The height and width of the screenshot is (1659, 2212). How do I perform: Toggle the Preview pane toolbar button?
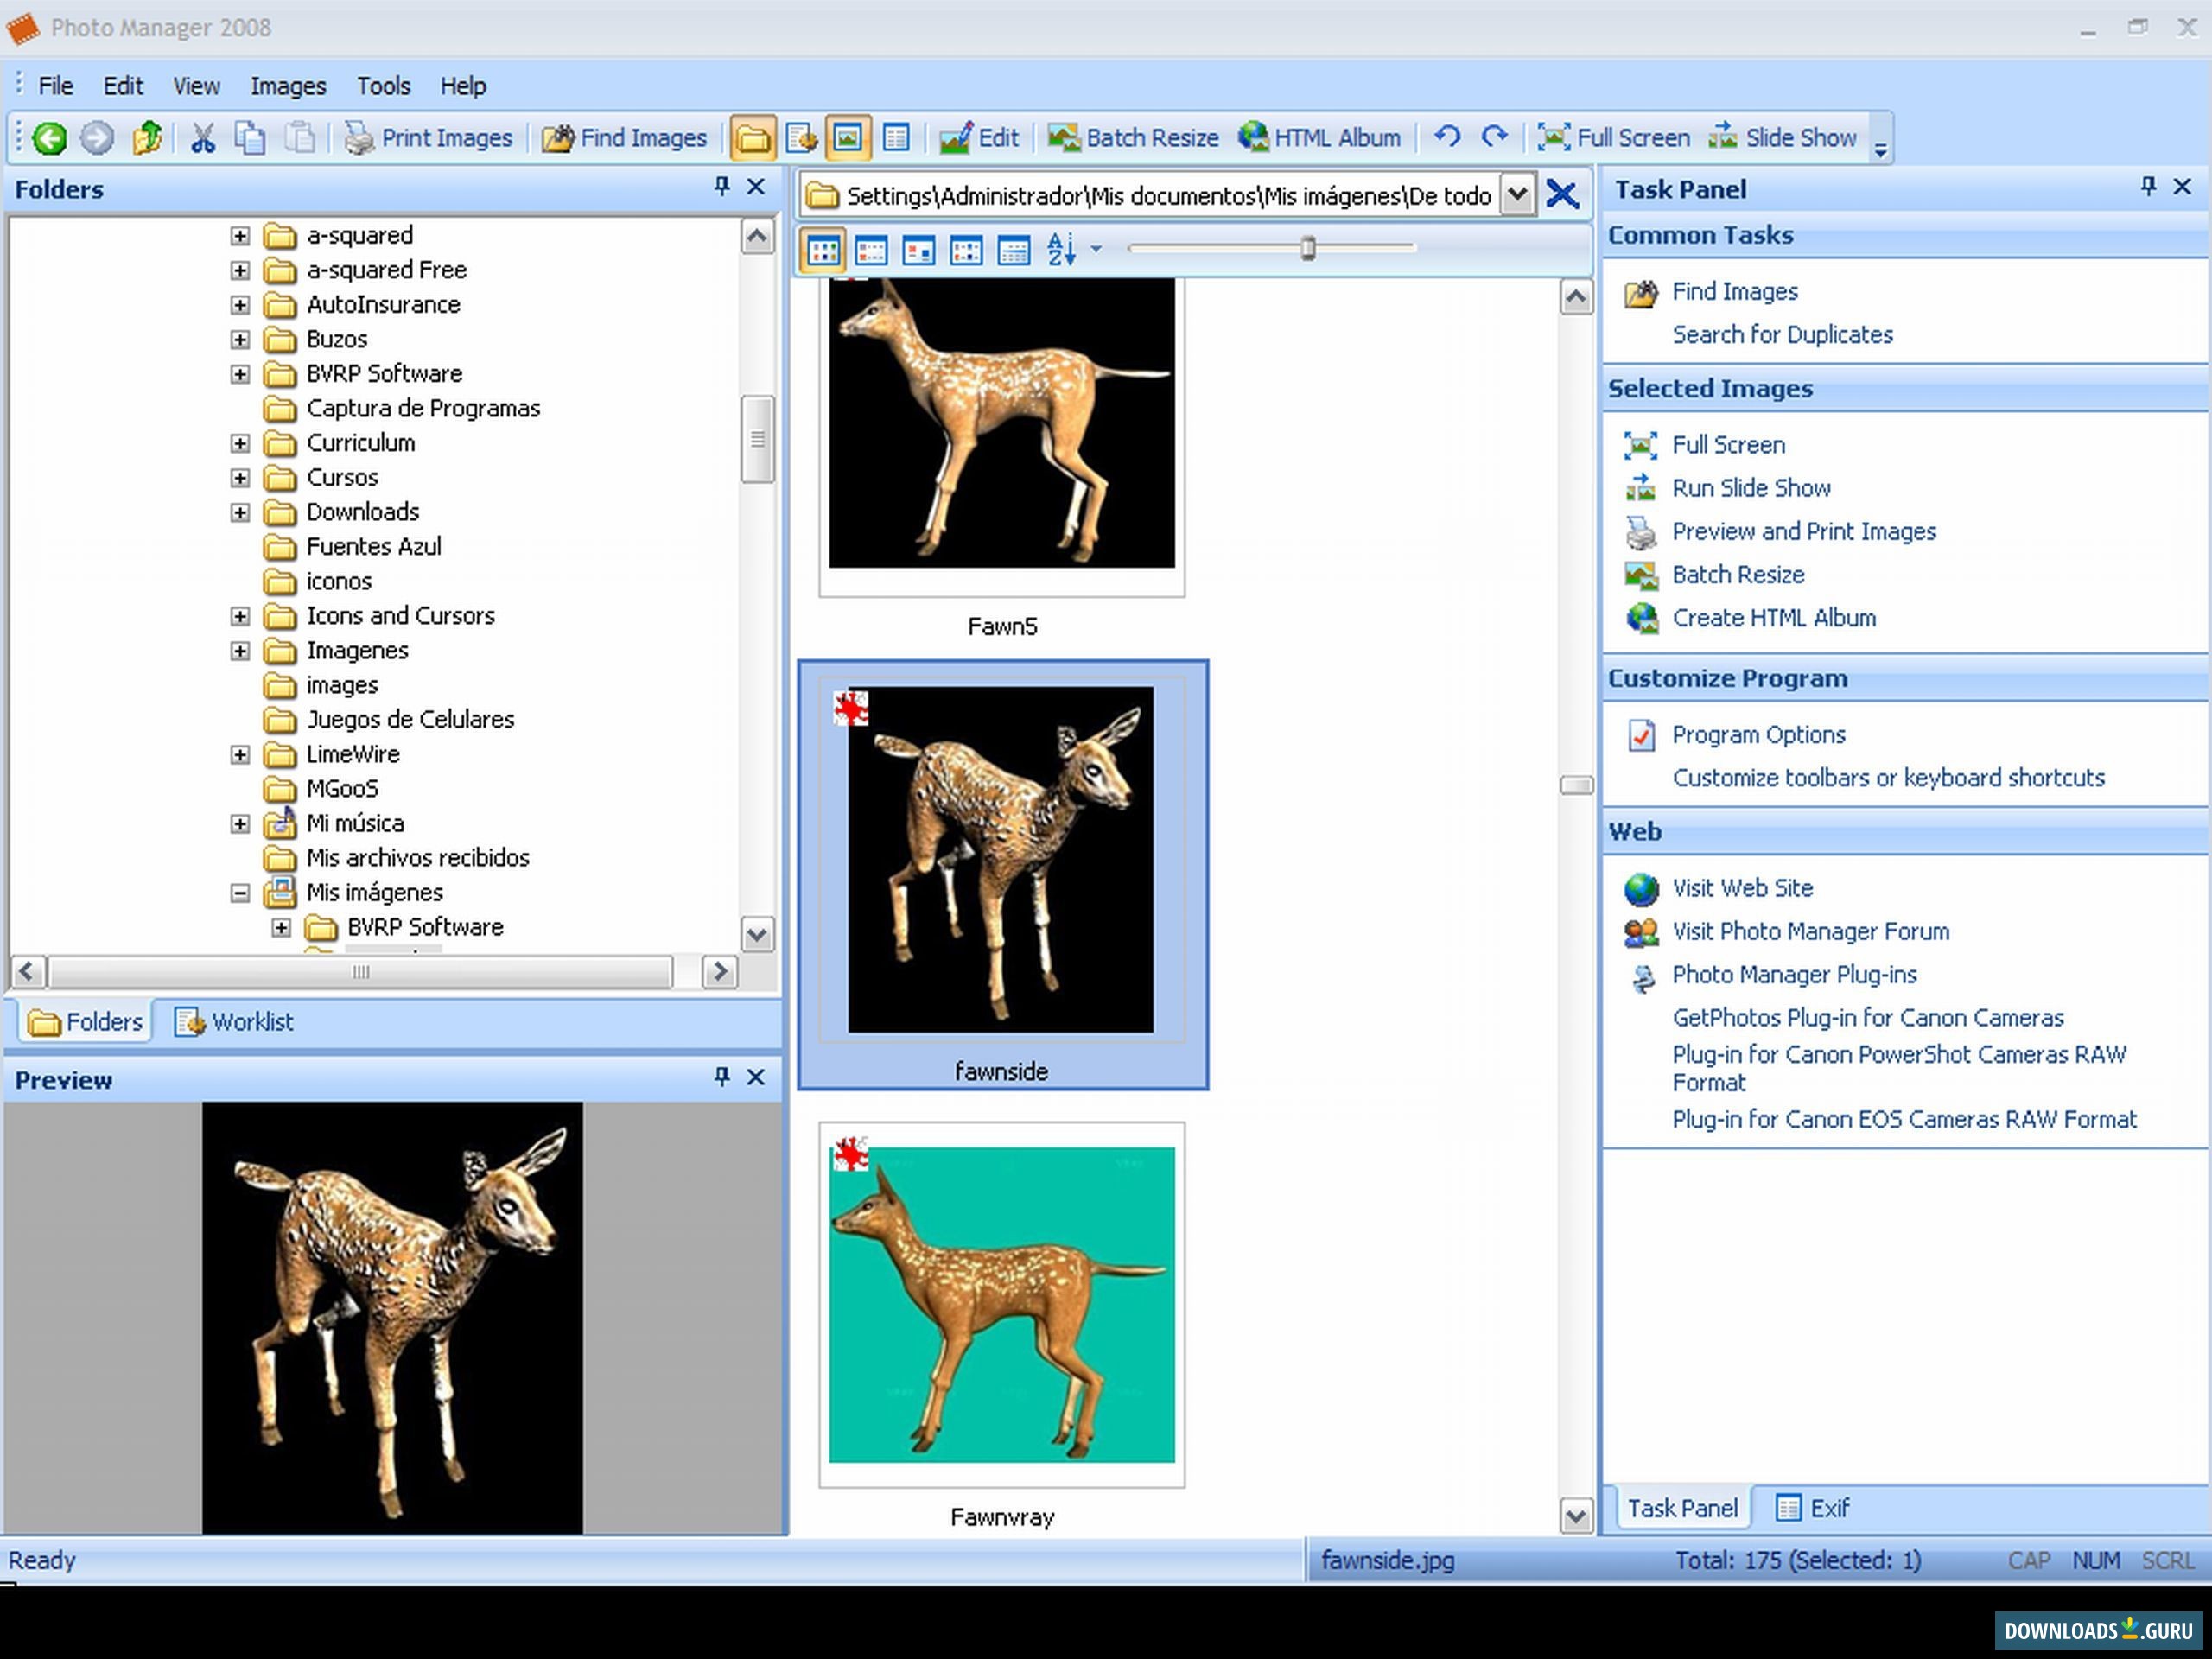(847, 138)
